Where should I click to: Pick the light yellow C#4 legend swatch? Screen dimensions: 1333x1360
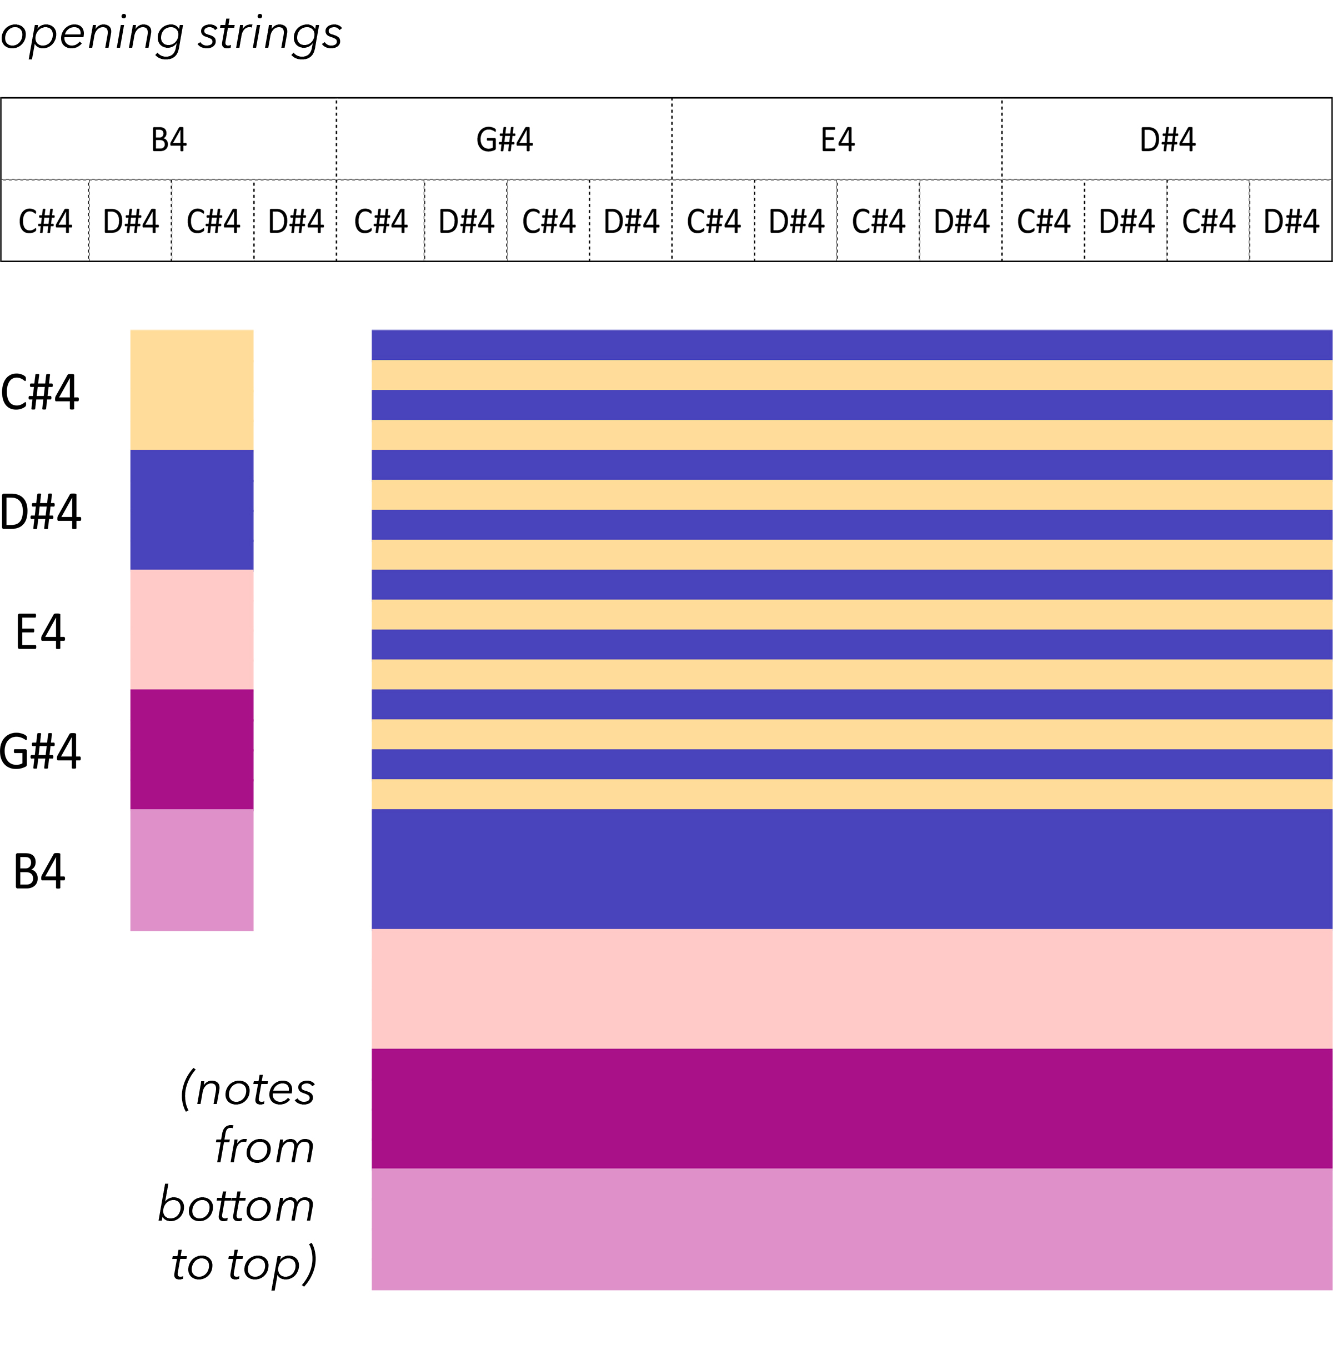click(192, 390)
